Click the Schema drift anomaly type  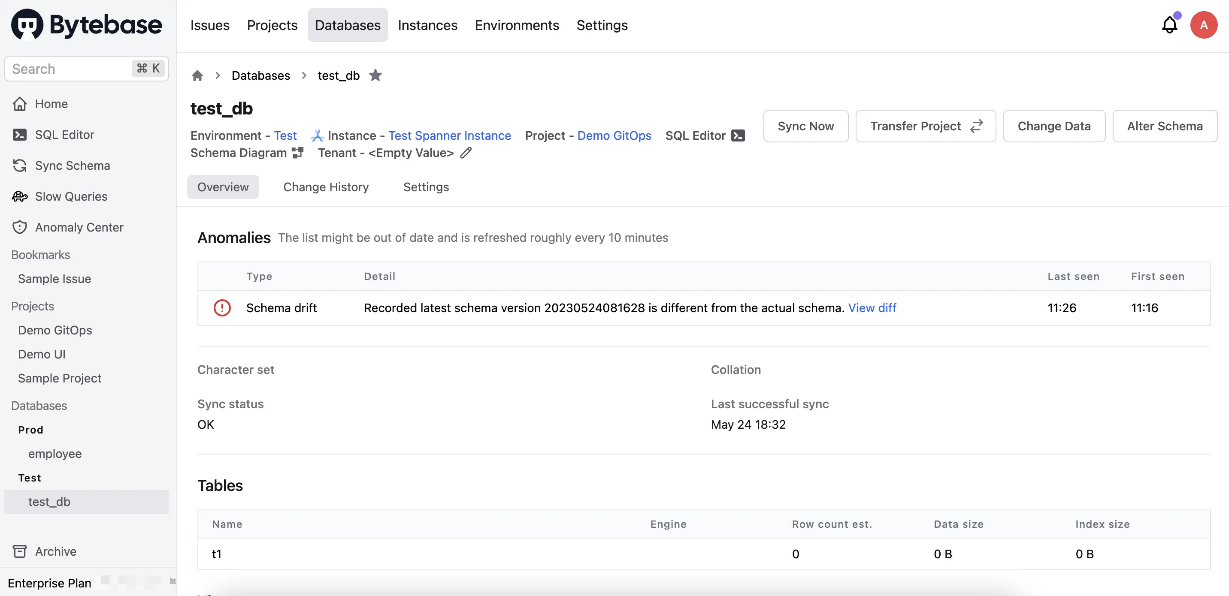(281, 307)
